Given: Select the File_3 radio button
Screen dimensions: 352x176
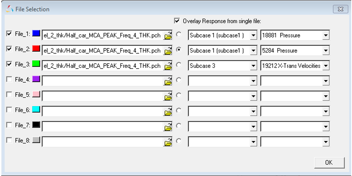Looking at the screenshot, I should [178, 65].
